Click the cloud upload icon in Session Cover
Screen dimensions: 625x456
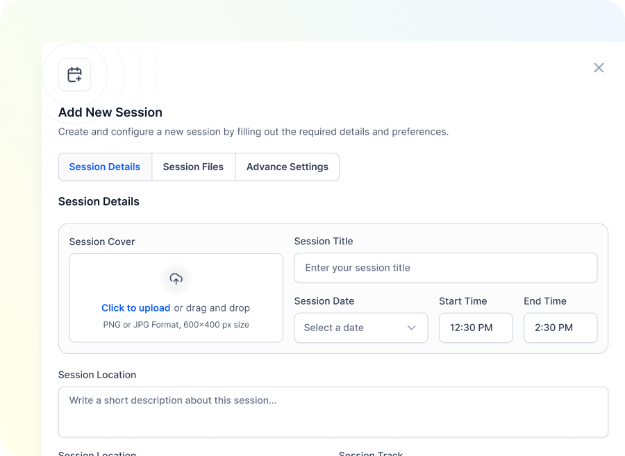tap(176, 279)
